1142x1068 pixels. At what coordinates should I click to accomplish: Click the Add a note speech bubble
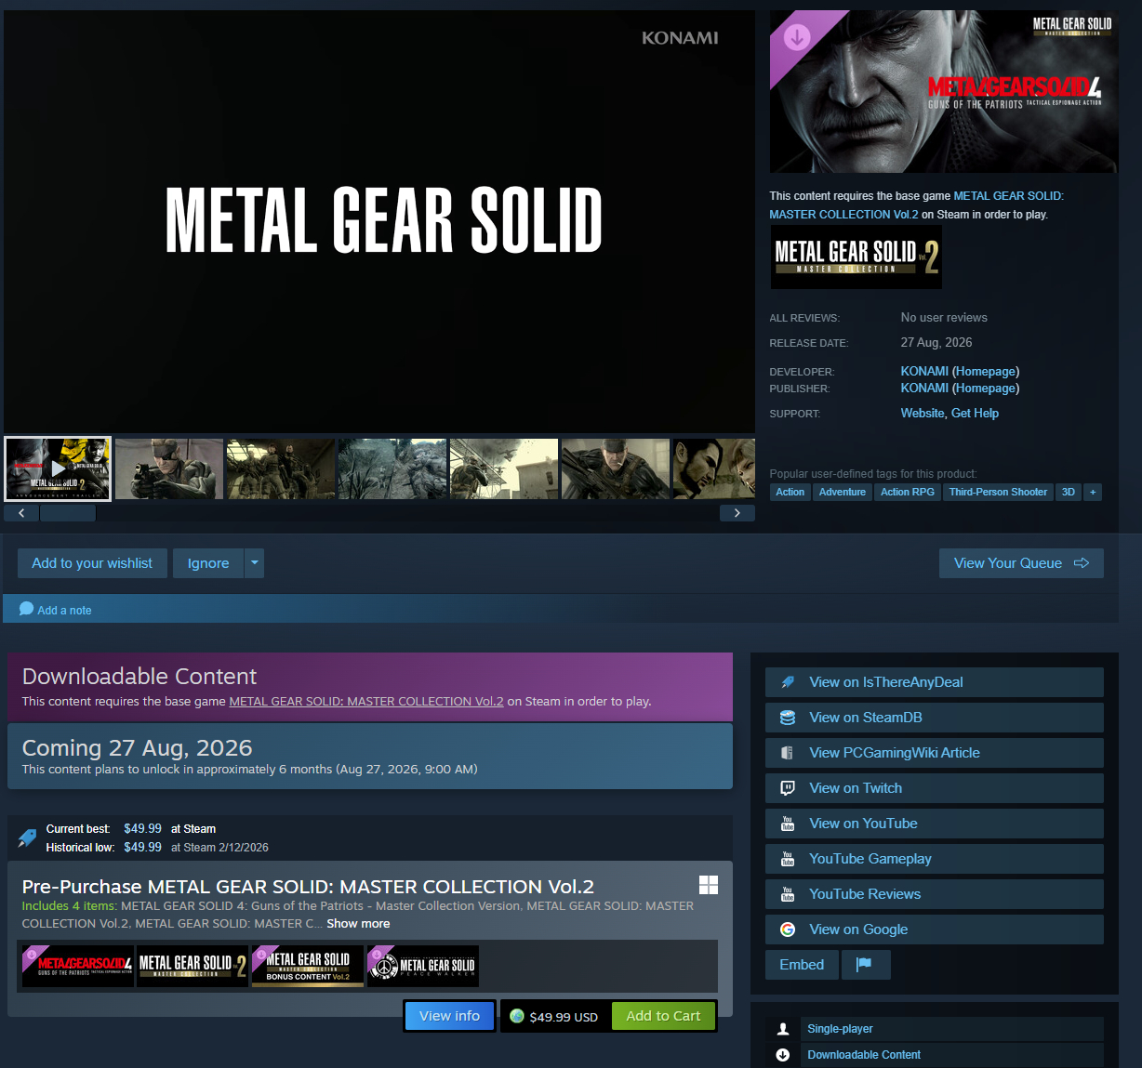click(27, 610)
